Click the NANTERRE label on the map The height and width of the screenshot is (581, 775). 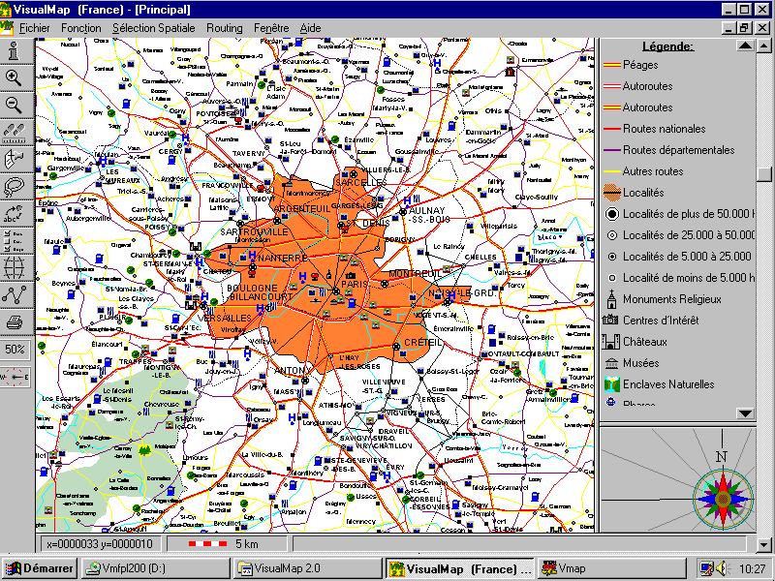tap(283, 258)
